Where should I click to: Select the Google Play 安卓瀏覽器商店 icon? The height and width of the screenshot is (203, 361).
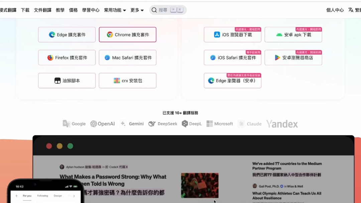[x=277, y=58]
